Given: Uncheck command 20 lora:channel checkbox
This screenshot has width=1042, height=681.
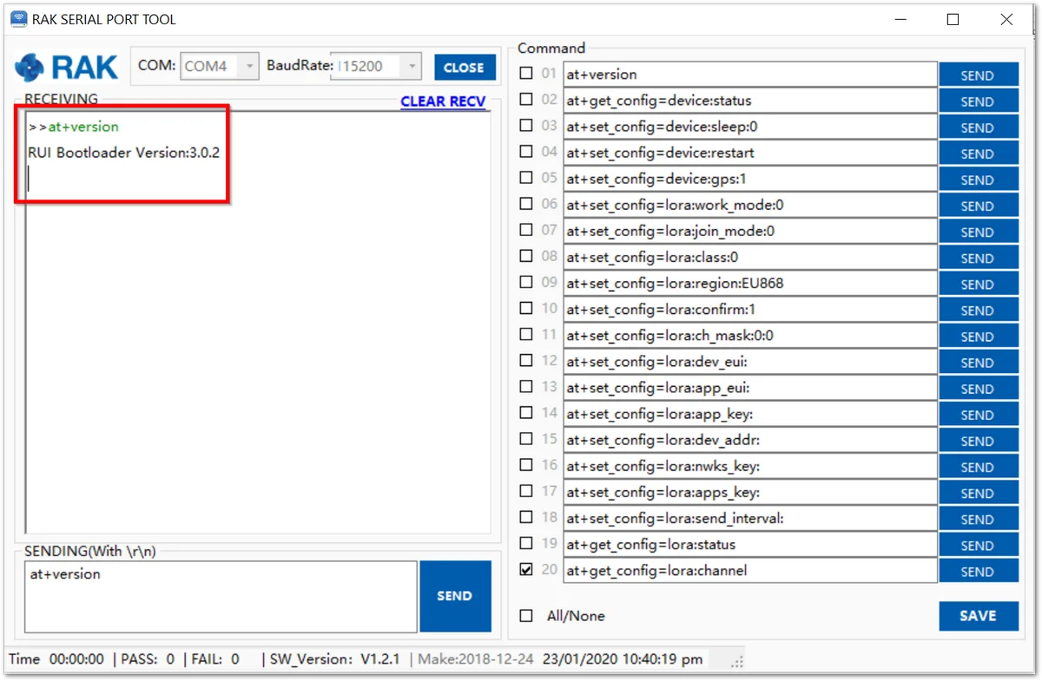Looking at the screenshot, I should click(526, 570).
